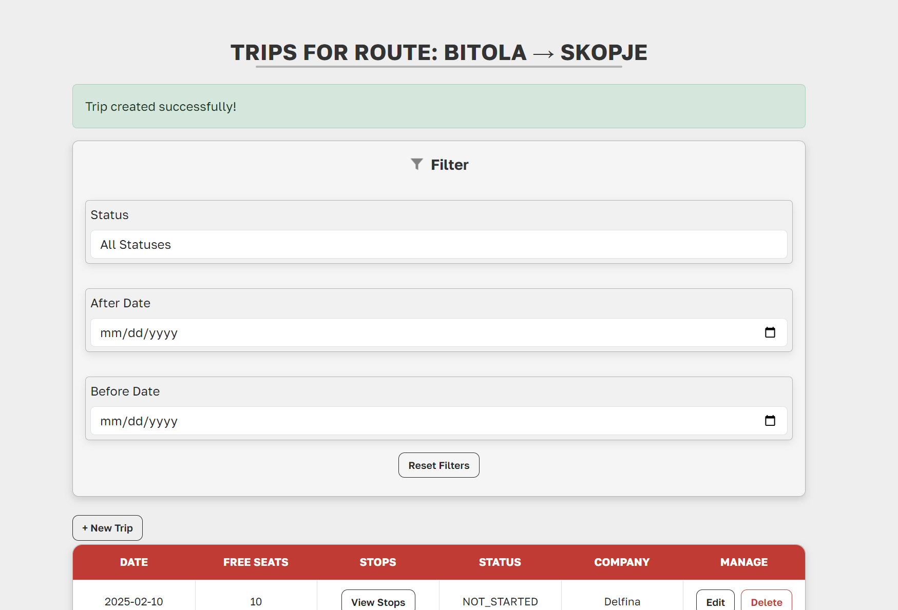898x610 pixels.
Task: Click the DATE column header
Action: click(x=134, y=562)
